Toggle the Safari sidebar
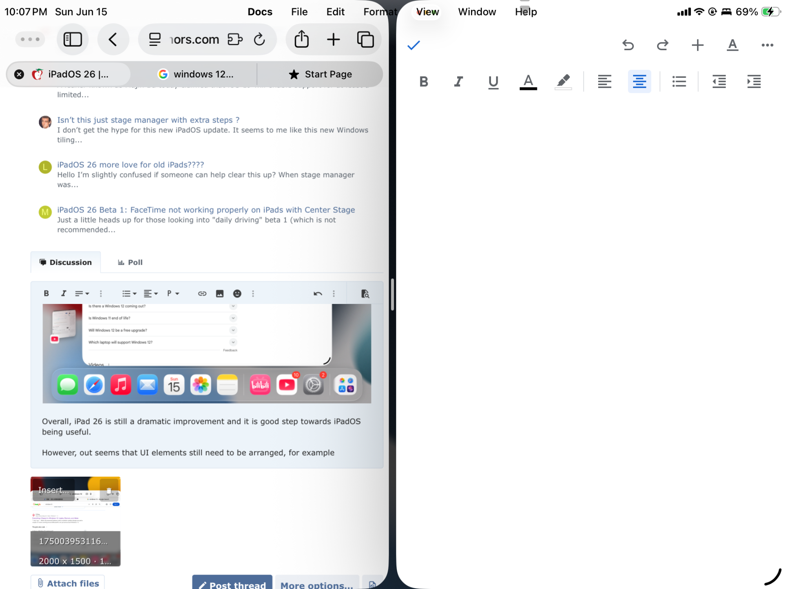The width and height of the screenshot is (785, 589). 73,39
